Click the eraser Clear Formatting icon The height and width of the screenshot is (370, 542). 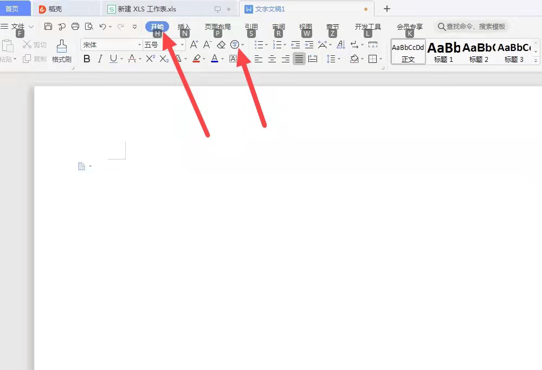coord(221,45)
